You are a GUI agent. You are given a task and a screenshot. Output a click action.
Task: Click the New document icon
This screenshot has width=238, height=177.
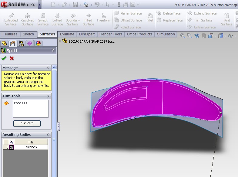point(53,5)
